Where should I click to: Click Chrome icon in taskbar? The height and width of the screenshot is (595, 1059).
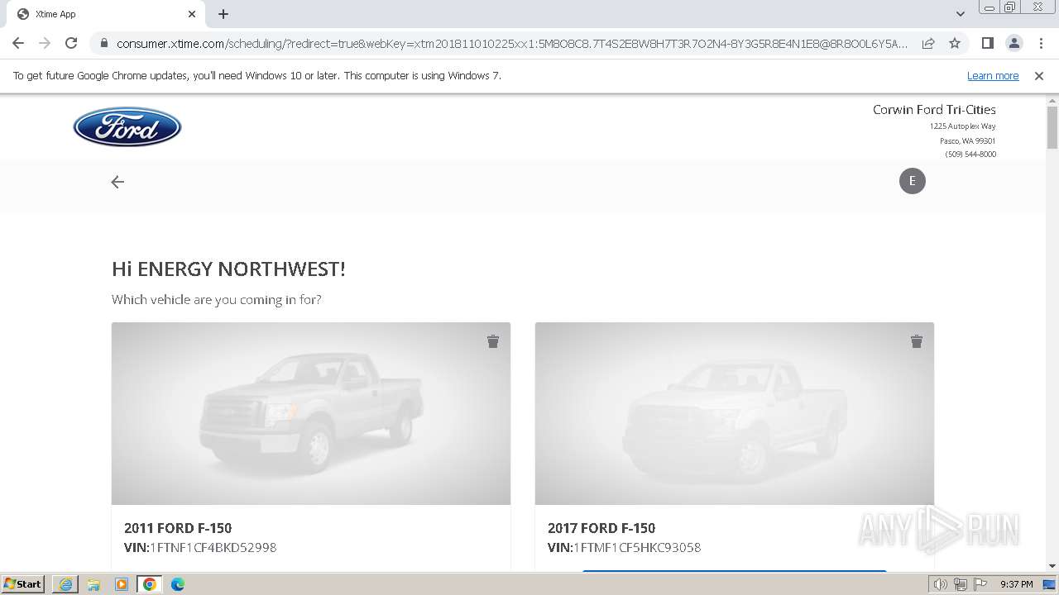(150, 584)
